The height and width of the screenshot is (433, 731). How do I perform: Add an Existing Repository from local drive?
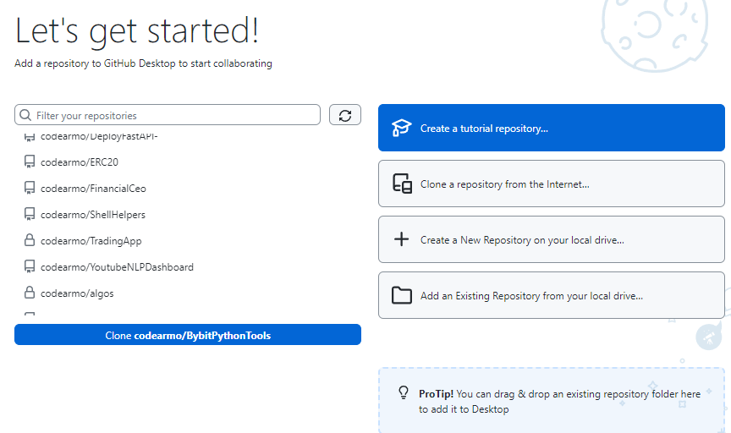coord(552,295)
